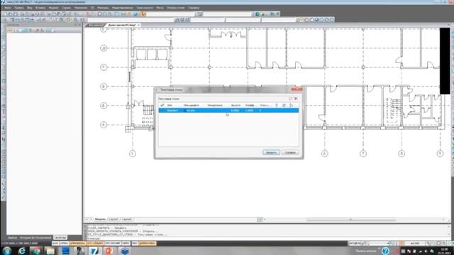Click the Имя шрифта column header
454x255 pixels.
pyautogui.click(x=191, y=106)
